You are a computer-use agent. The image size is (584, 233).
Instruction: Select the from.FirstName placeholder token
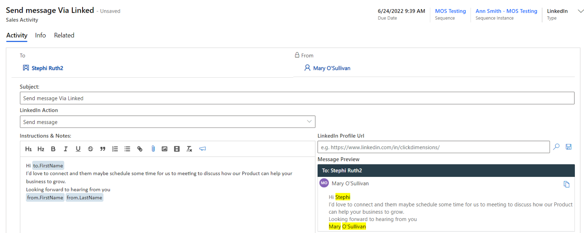tap(45, 198)
